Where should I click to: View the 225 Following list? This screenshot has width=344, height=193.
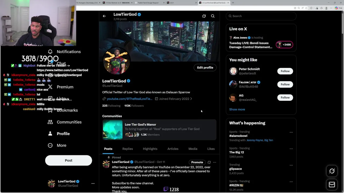pyautogui.click(x=111, y=106)
